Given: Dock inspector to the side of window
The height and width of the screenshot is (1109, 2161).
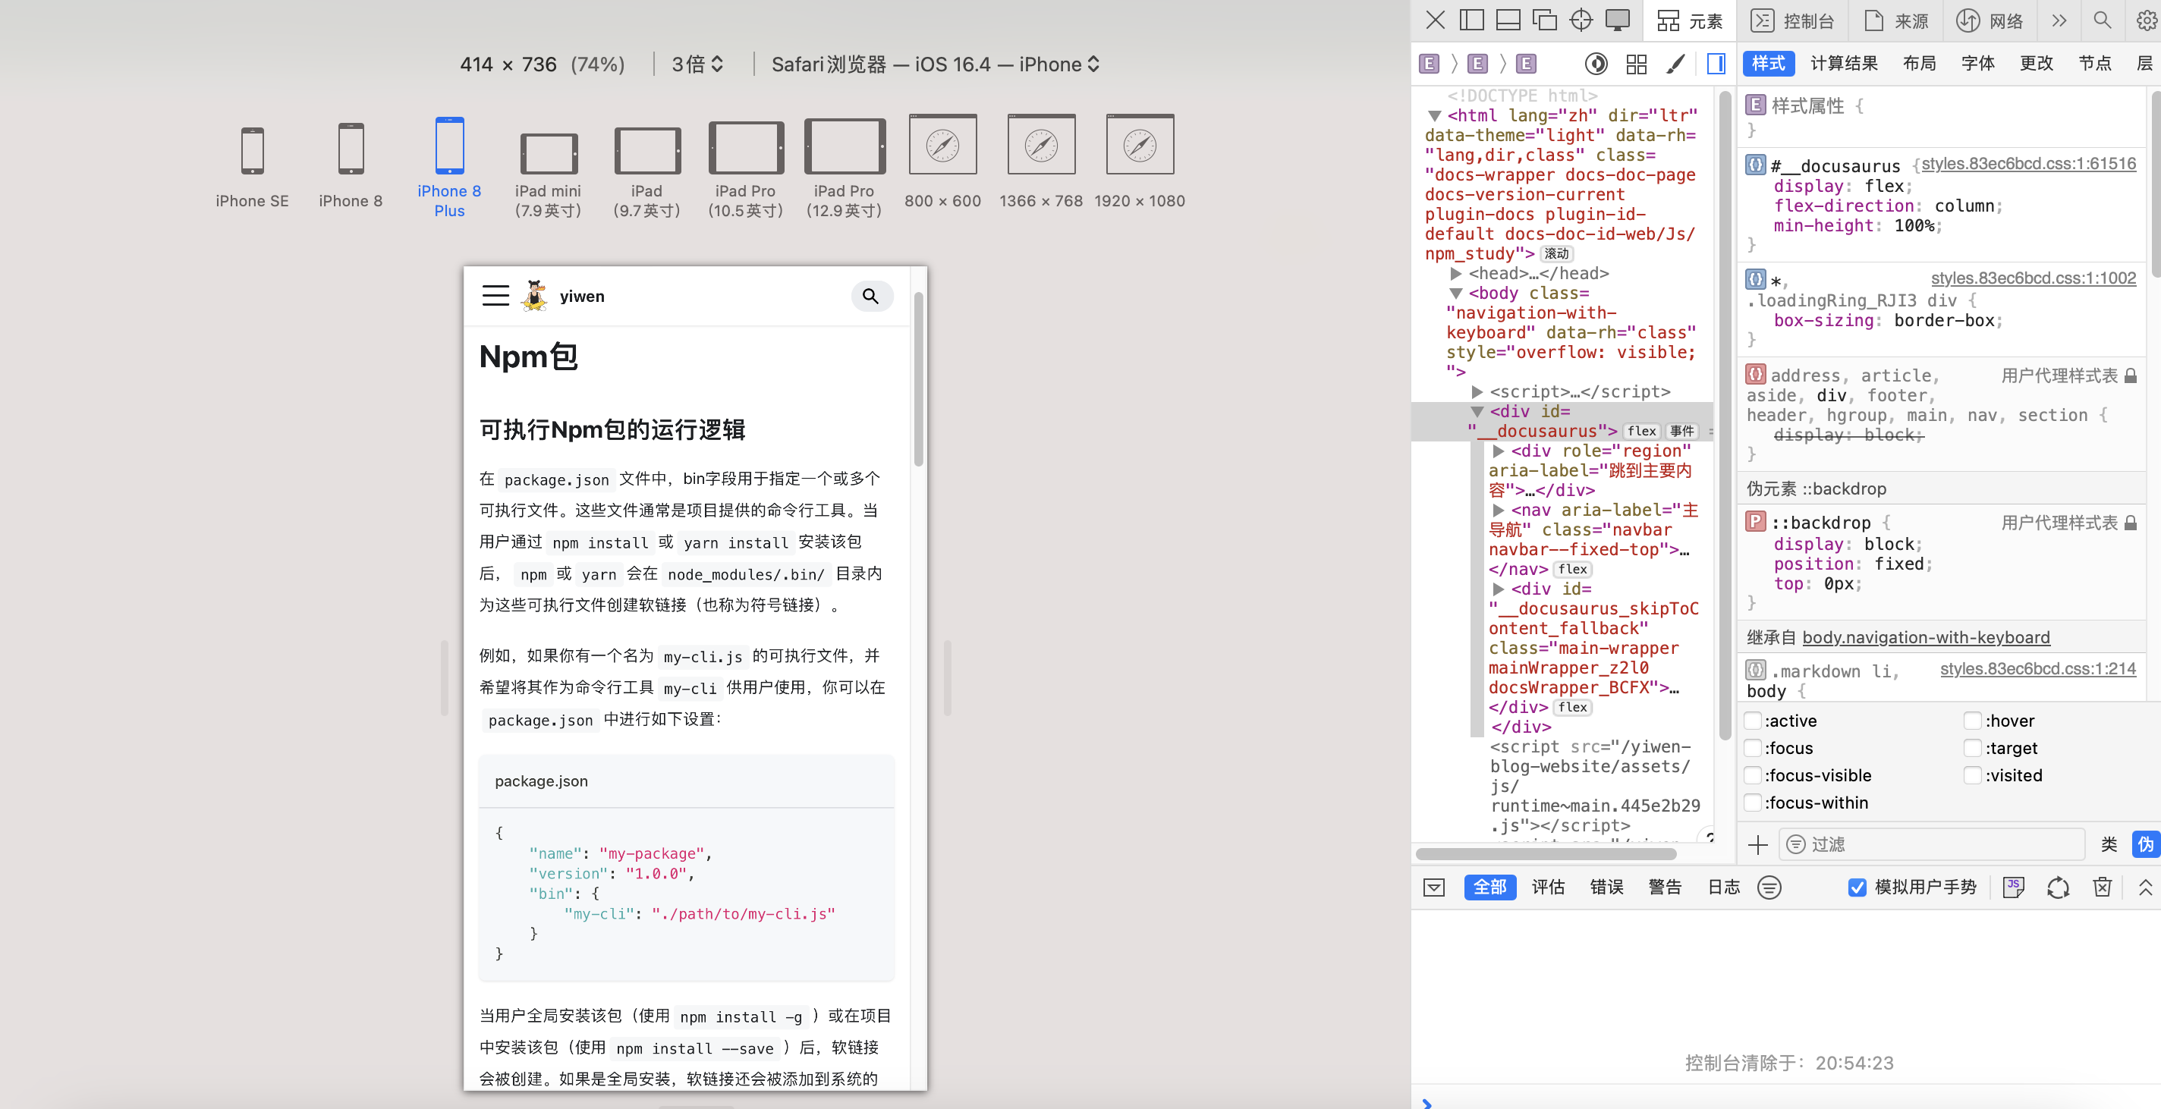Looking at the screenshot, I should pyautogui.click(x=1471, y=20).
